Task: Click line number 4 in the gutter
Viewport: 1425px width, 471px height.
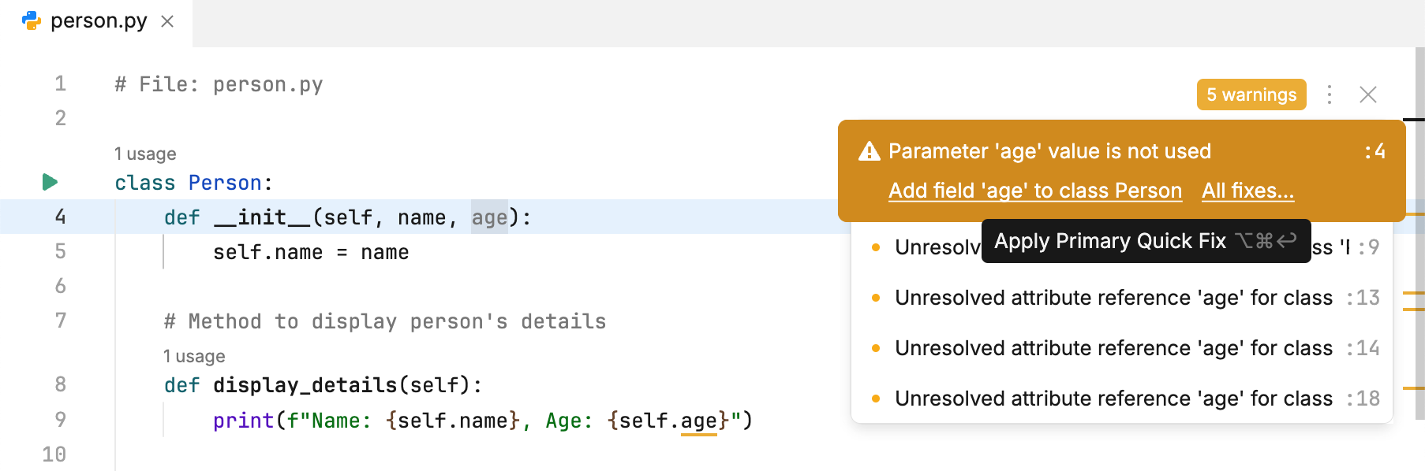Action: tap(60, 217)
